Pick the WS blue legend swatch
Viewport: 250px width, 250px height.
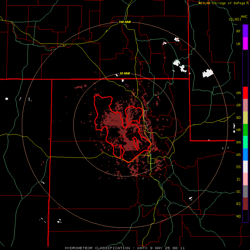[x=245, y=154]
